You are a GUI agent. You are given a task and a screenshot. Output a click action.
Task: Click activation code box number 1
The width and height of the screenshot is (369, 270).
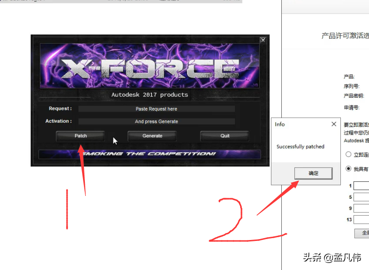(x=361, y=186)
